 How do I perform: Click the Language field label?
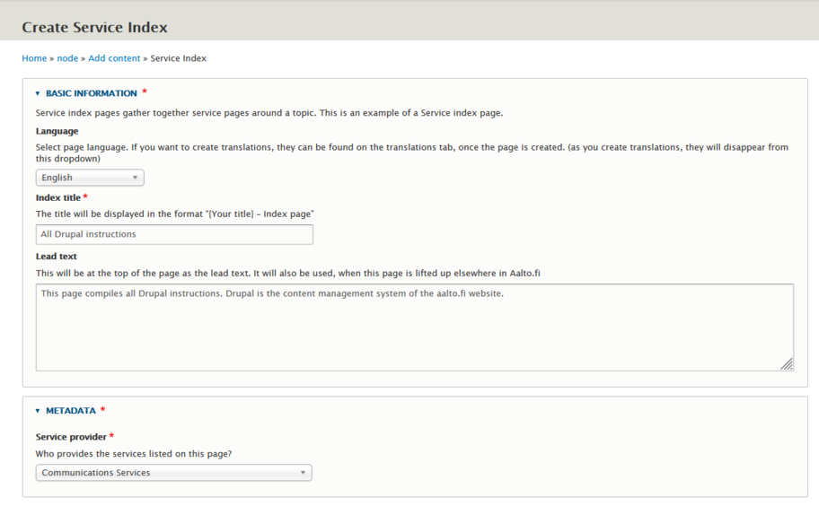point(57,131)
